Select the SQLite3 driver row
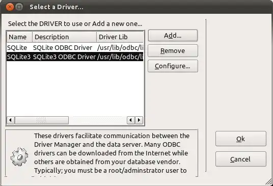 click(75, 57)
